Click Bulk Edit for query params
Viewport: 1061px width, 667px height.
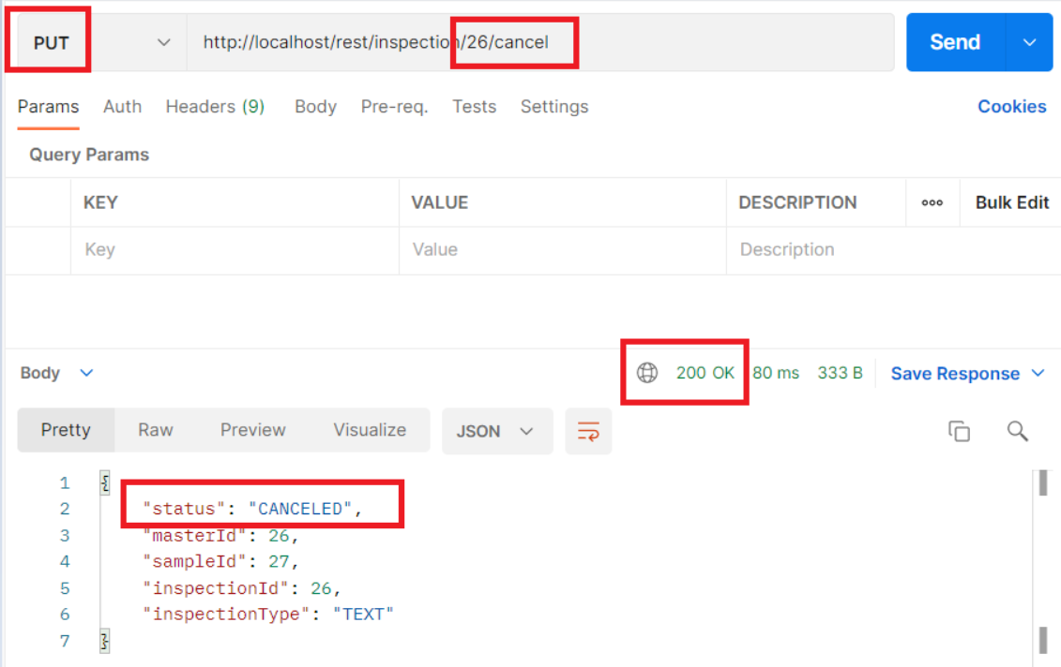(1011, 202)
